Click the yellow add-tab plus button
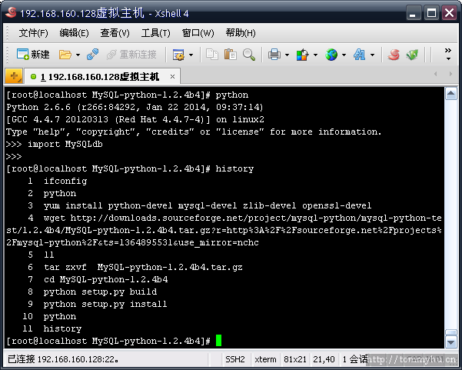This screenshot has width=462, height=370. tap(14, 76)
